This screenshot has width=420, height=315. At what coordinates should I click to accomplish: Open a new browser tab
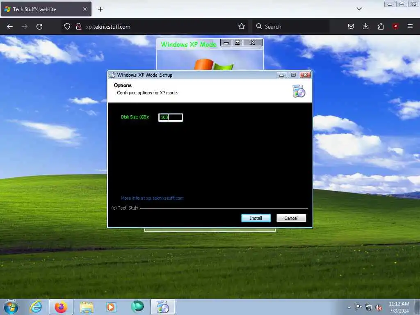pyautogui.click(x=100, y=9)
